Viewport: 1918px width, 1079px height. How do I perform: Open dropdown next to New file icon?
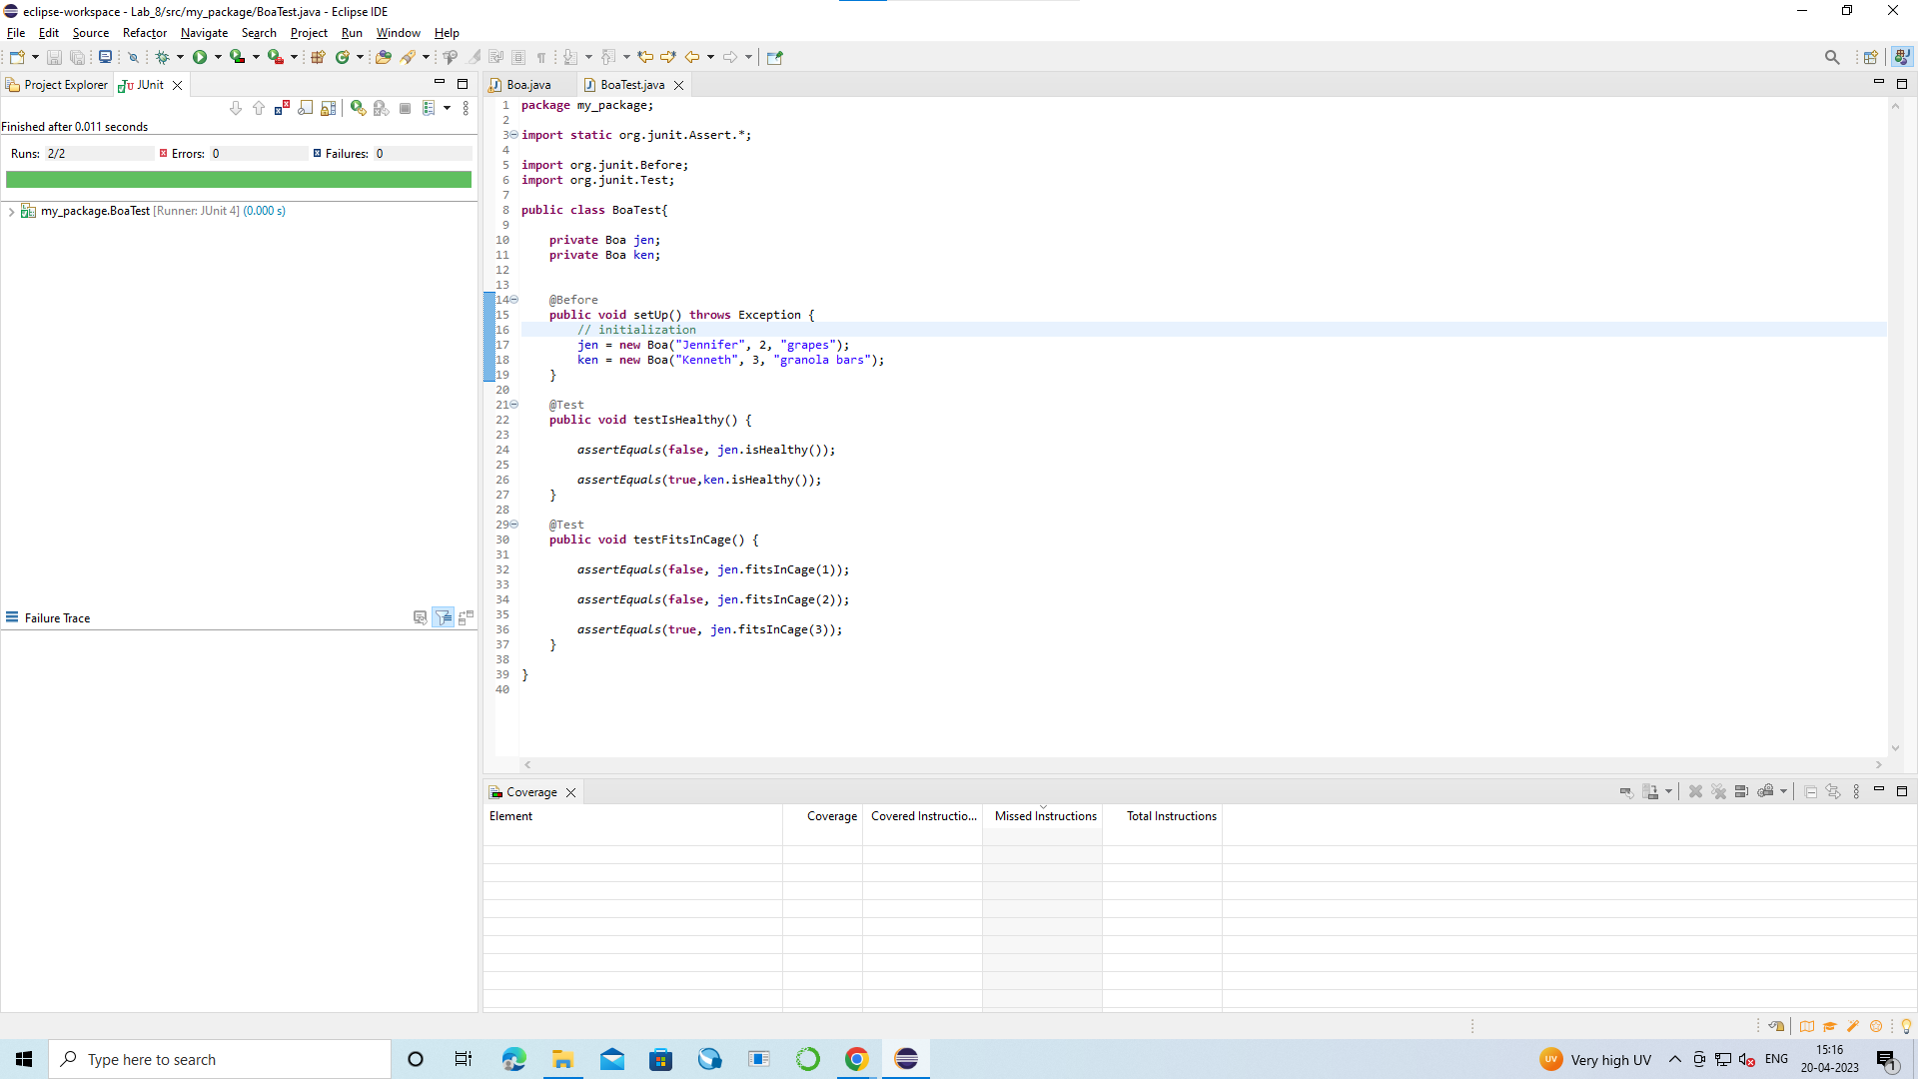[x=35, y=57]
